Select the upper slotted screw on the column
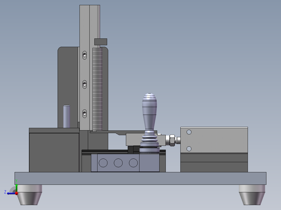The height and width of the screenshot is (210, 281). 84,55
